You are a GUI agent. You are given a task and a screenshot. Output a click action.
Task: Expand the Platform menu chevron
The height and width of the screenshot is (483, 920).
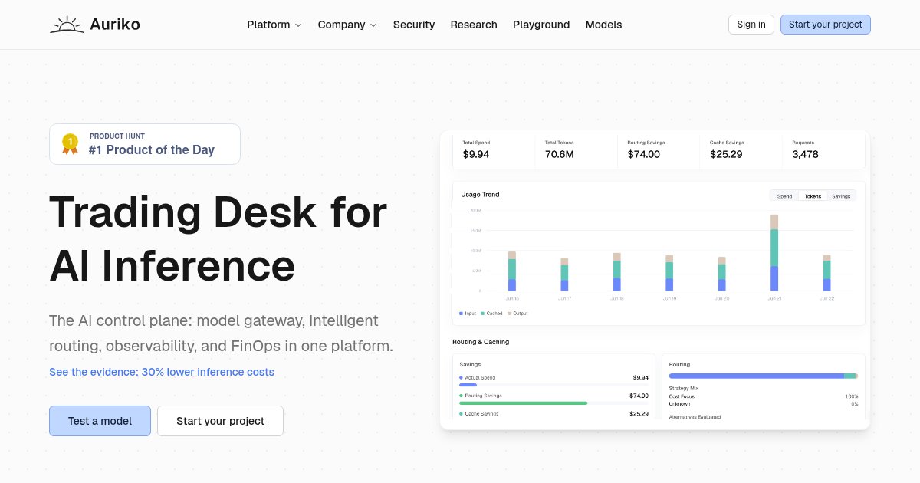point(298,25)
